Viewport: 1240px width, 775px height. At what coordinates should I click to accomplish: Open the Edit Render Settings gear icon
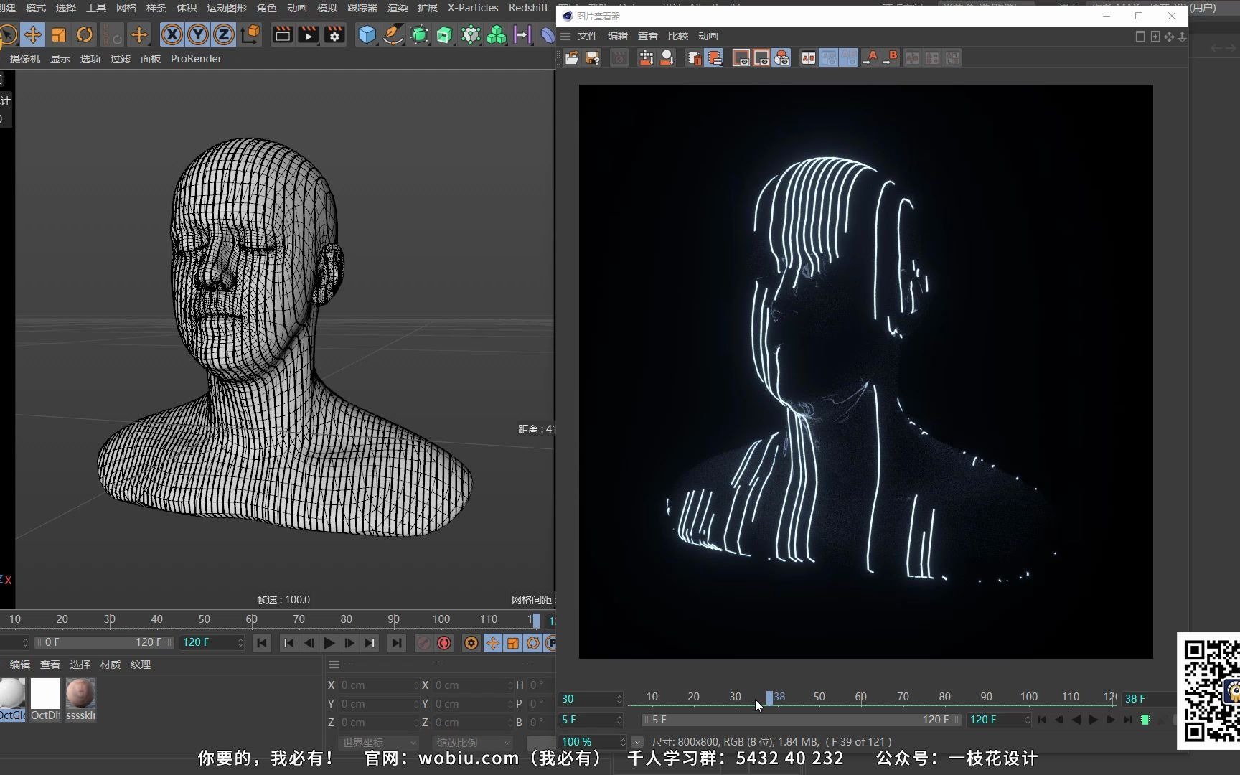pos(334,34)
